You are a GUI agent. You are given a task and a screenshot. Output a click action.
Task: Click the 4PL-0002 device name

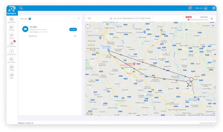coord(33,27)
